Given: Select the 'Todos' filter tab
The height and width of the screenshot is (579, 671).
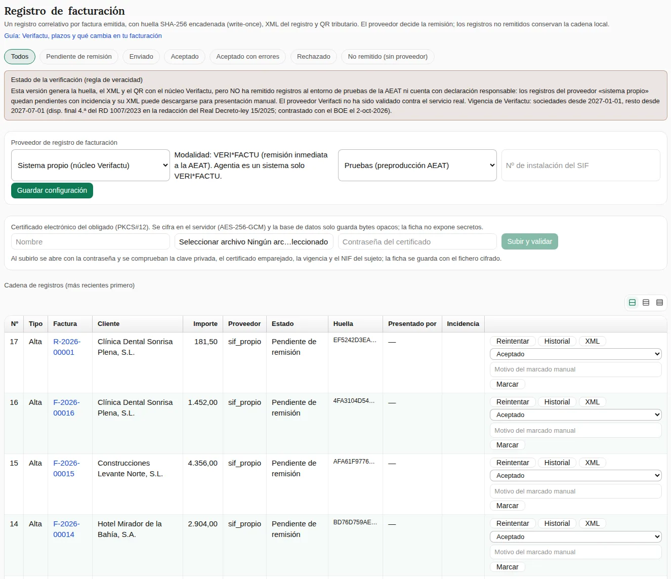Looking at the screenshot, I should pyautogui.click(x=20, y=57).
